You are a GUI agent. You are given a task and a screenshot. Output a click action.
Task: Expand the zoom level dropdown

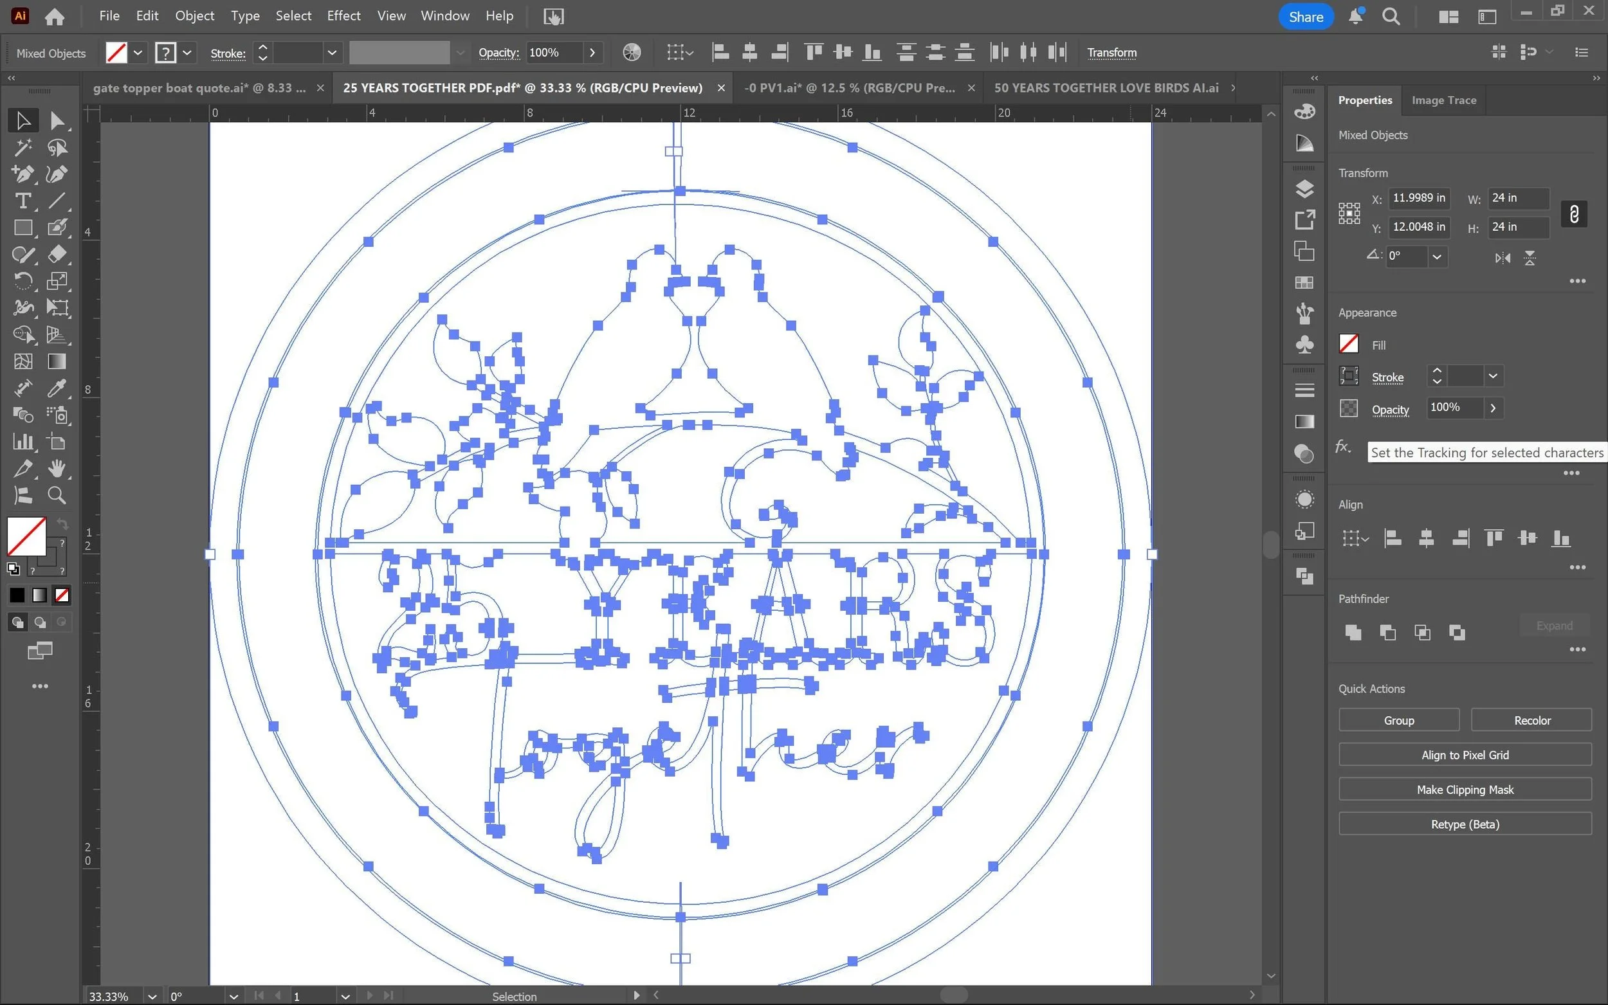(152, 996)
